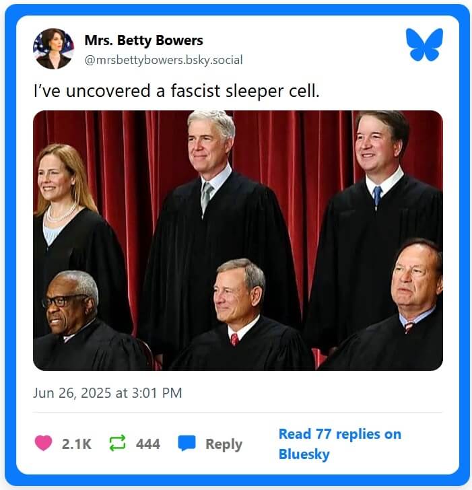Click the 2.1K likes count
Viewport: 472px width, 490px height.
(x=77, y=444)
